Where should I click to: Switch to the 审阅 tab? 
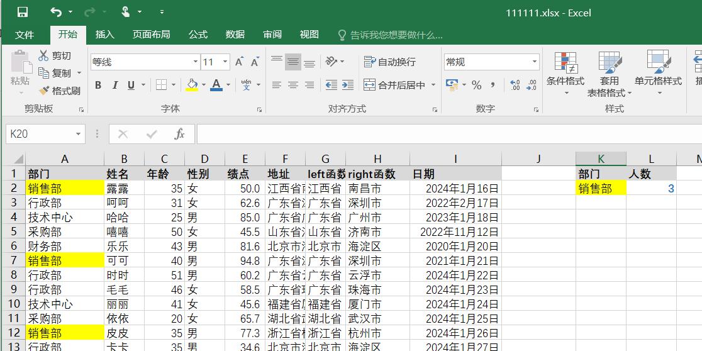click(272, 35)
